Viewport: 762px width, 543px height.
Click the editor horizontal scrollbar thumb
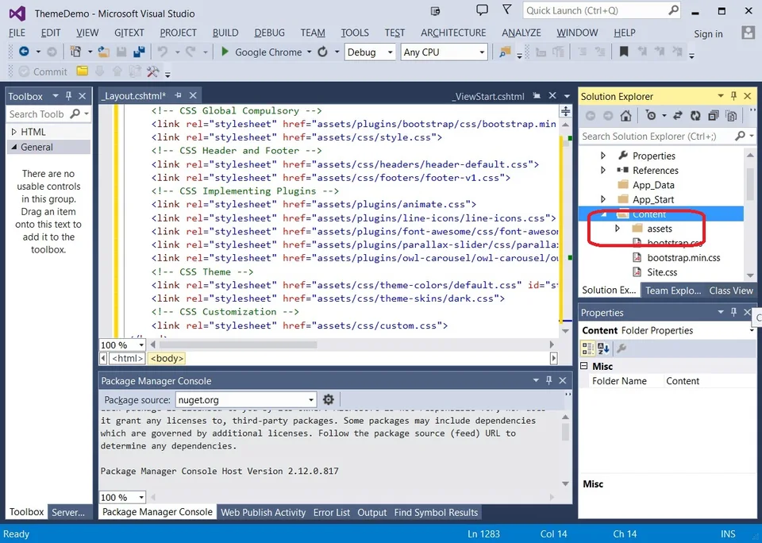click(x=238, y=345)
